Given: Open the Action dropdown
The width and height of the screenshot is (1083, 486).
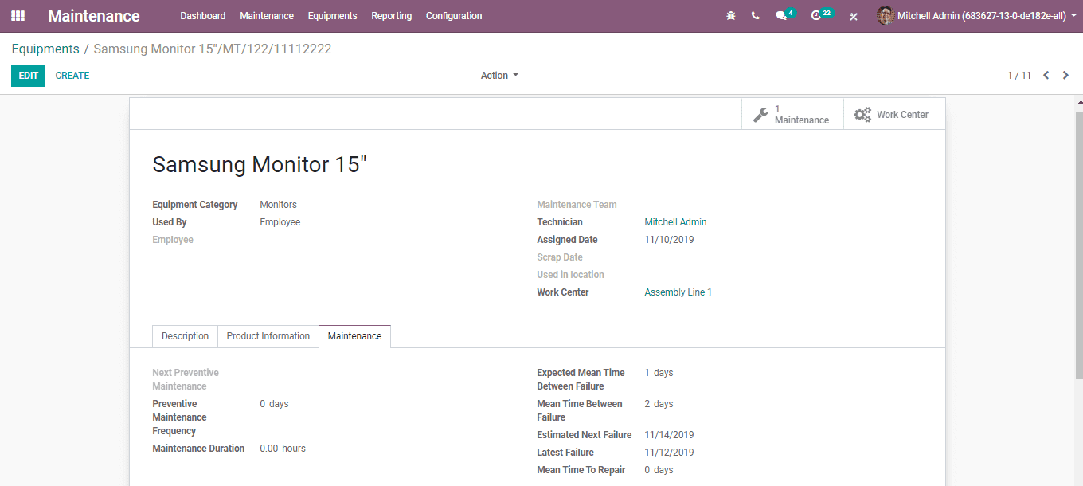Looking at the screenshot, I should pyautogui.click(x=499, y=76).
